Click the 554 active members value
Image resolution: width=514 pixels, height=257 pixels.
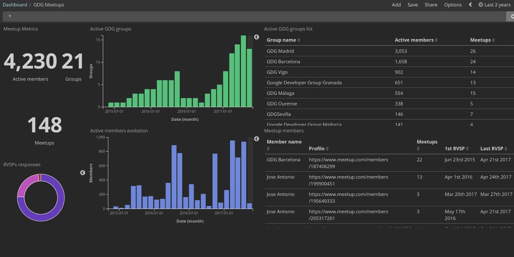[x=399, y=93]
